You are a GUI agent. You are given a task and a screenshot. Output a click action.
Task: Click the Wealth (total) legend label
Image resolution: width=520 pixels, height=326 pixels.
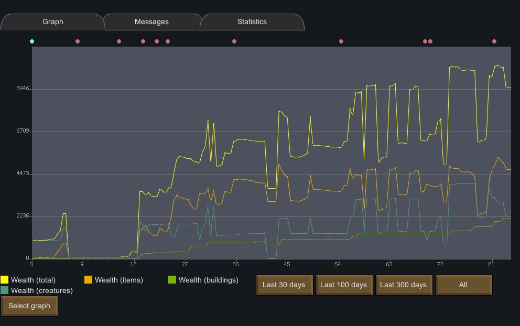(x=33, y=280)
